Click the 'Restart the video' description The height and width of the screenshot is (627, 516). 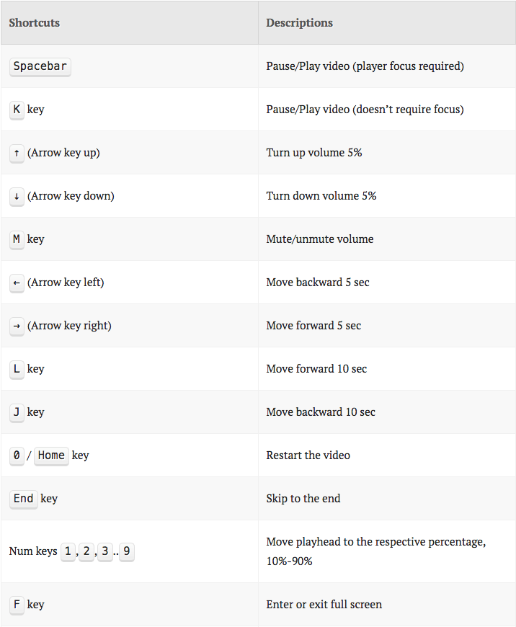click(x=308, y=455)
